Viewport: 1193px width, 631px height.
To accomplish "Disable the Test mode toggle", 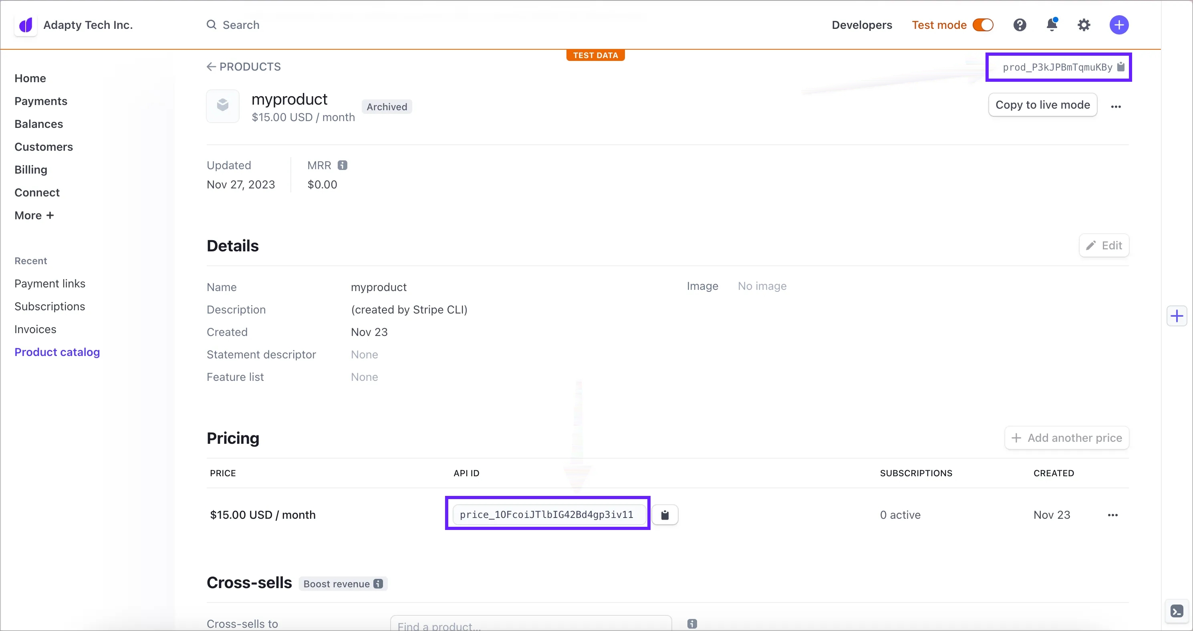I will (x=983, y=25).
